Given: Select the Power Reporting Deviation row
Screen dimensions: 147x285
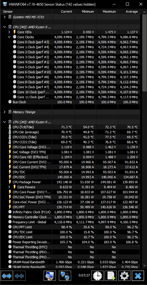Looking at the screenshot, I should [x=71, y=242].
